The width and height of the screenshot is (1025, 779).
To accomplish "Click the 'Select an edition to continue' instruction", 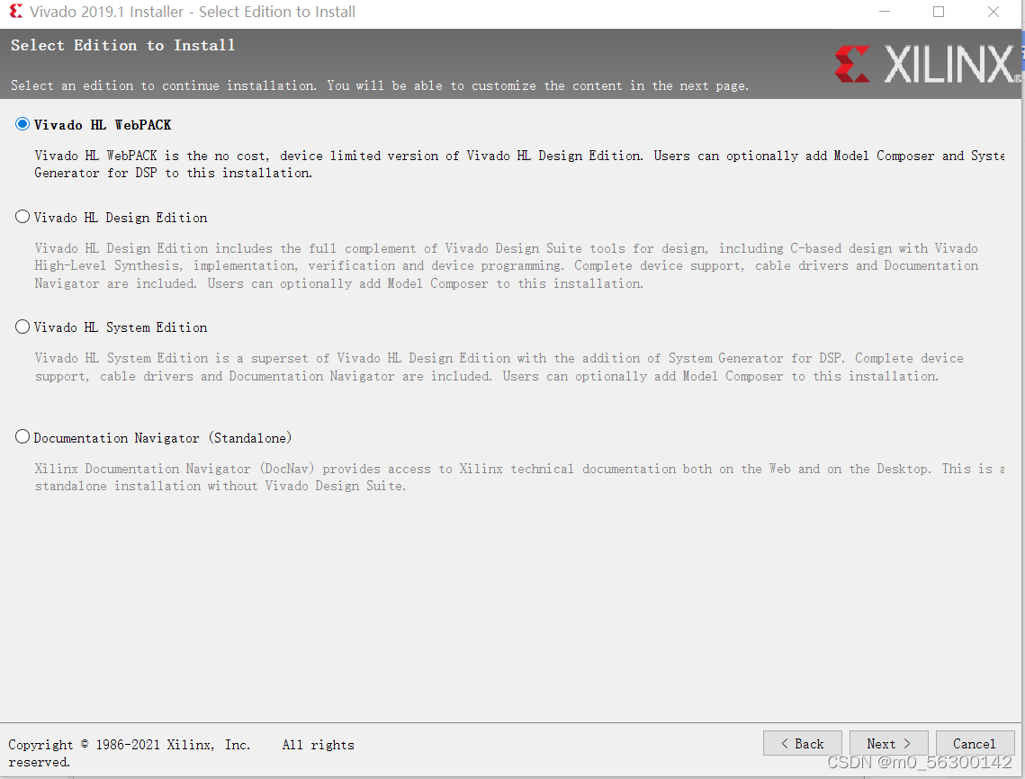I will pyautogui.click(x=380, y=85).
